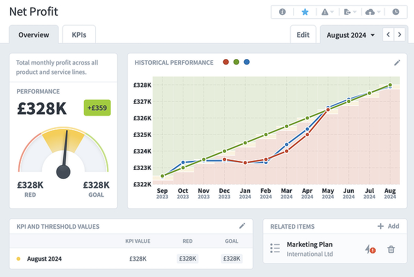The image size is (414, 277).
Task: Click the Edit button
Action: click(x=303, y=34)
